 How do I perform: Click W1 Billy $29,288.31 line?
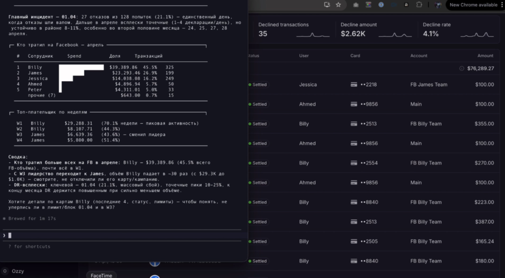pos(108,123)
